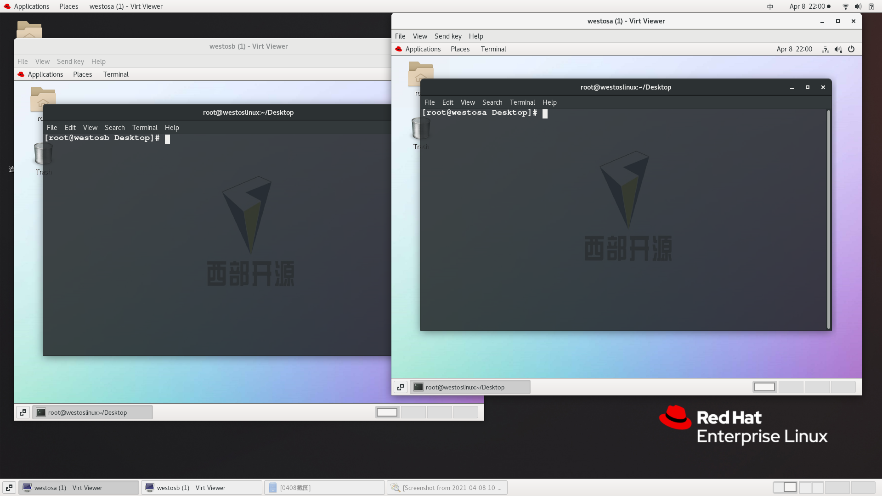882x496 pixels.
Task: Select first workspace in westosb guest switcher
Action: tap(387, 412)
